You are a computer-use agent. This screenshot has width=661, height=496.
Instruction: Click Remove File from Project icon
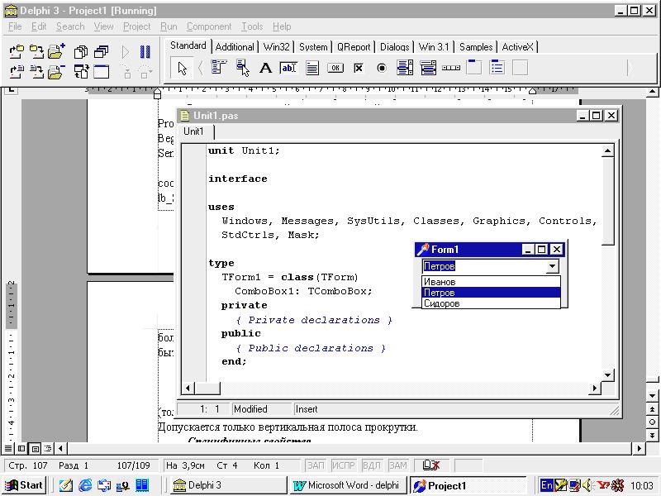pos(56,72)
